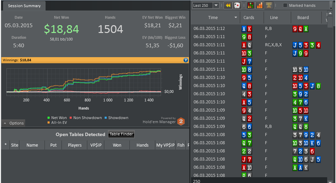This screenshot has height=183, width=336.
Task: Click the Hold'em Manager 2 logo
Action: point(181,121)
